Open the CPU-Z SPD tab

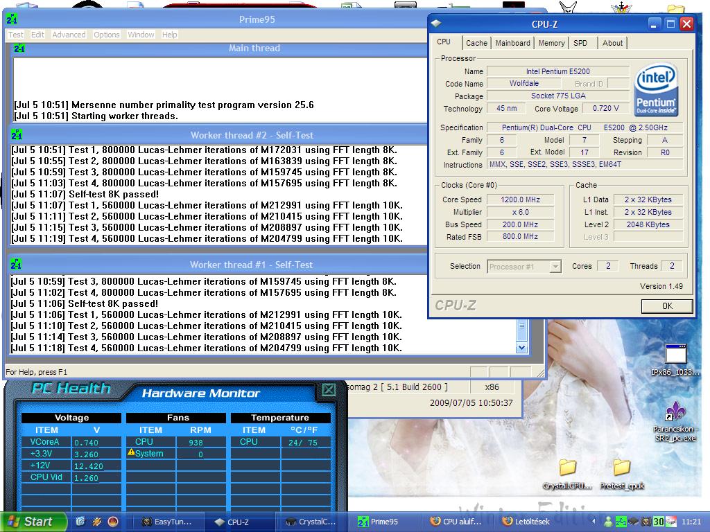tap(580, 43)
